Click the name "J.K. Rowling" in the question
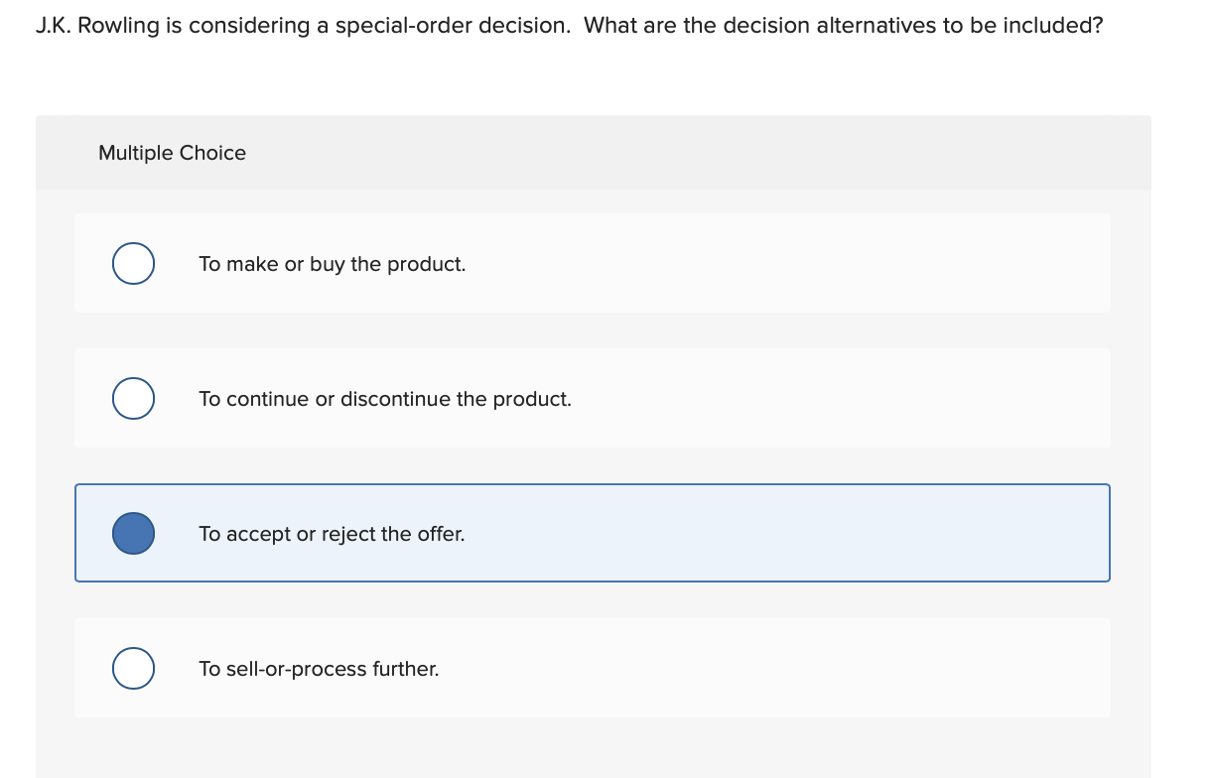 point(97,26)
